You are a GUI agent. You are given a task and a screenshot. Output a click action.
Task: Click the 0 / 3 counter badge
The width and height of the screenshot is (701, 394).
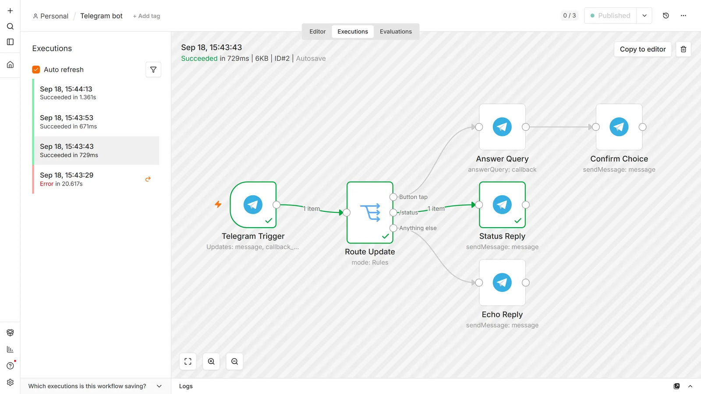click(x=570, y=16)
